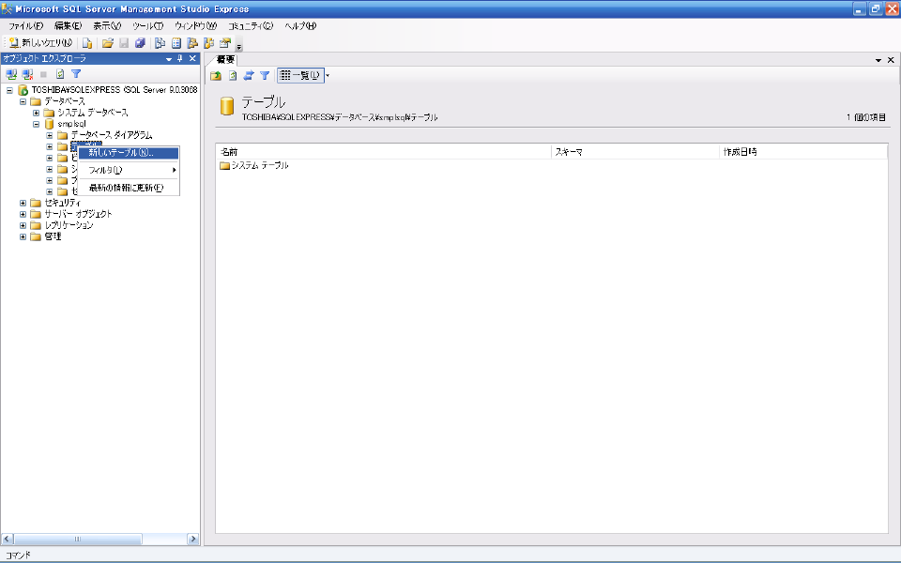901x563 pixels.
Task: Open the フィルタ submenu in context menu
Action: click(129, 170)
